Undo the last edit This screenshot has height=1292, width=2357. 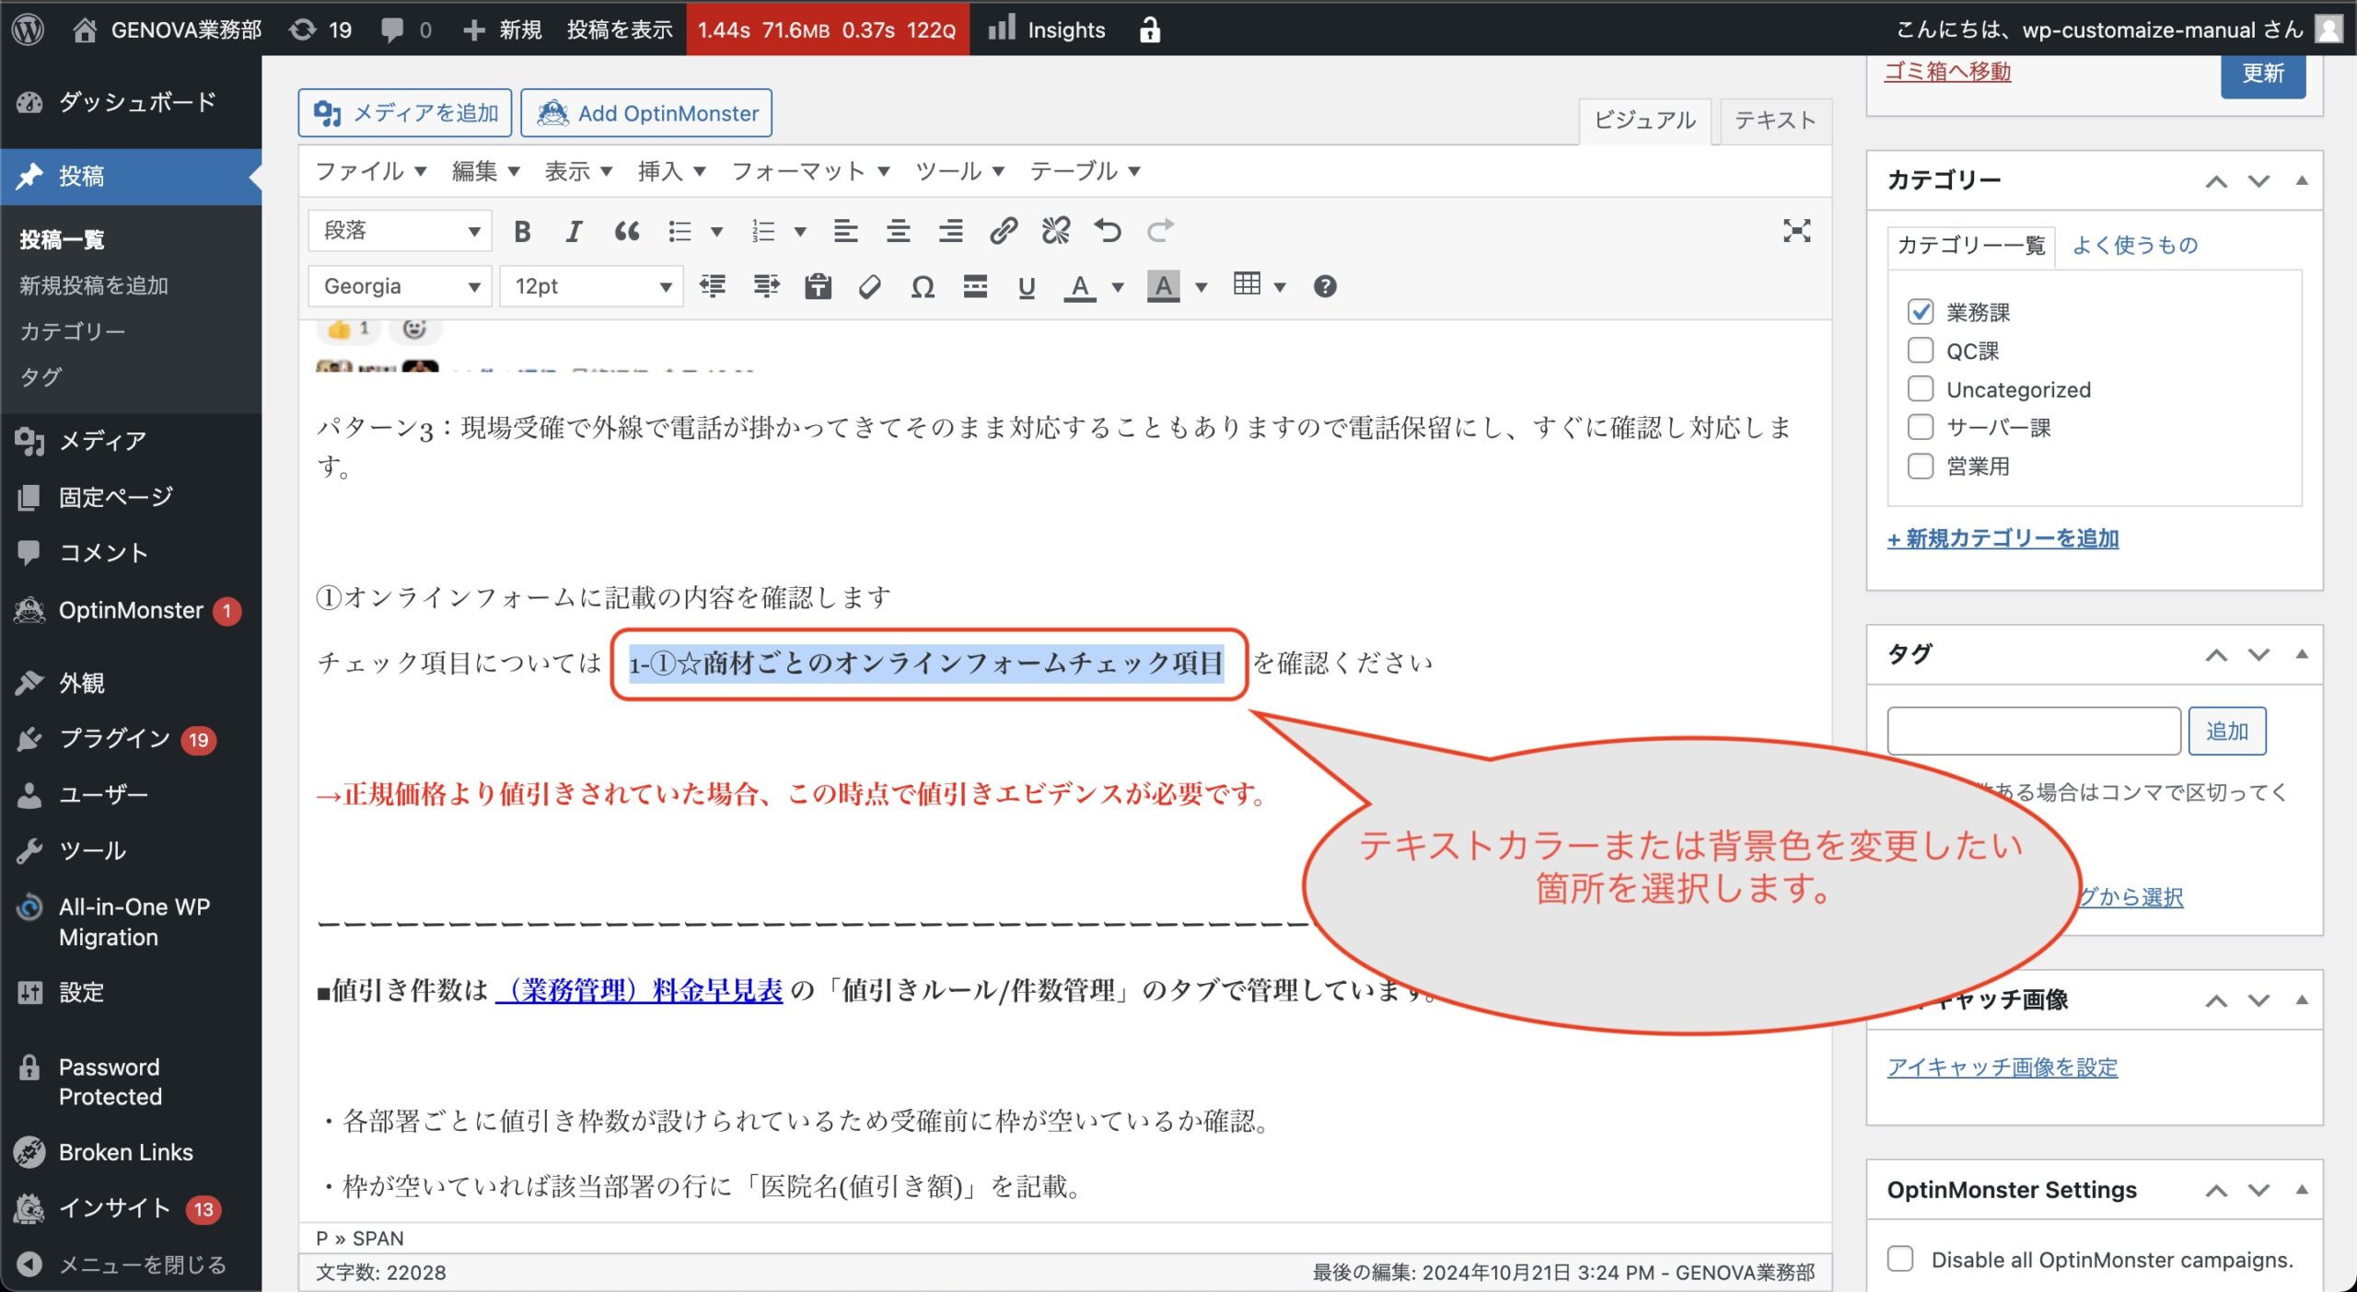[x=1108, y=231]
